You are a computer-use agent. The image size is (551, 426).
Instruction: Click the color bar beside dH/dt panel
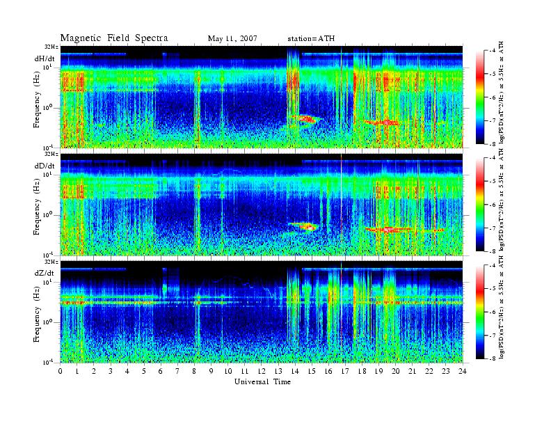[x=479, y=97]
